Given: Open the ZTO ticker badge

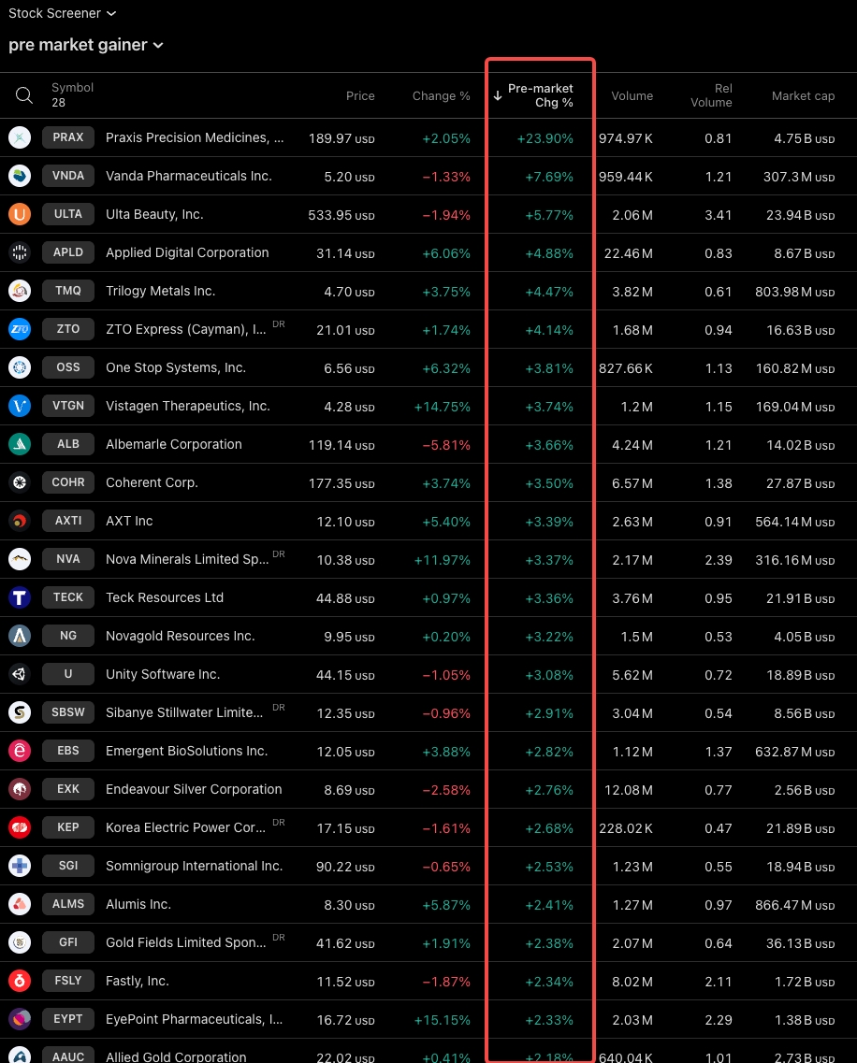Looking at the screenshot, I should pos(68,329).
